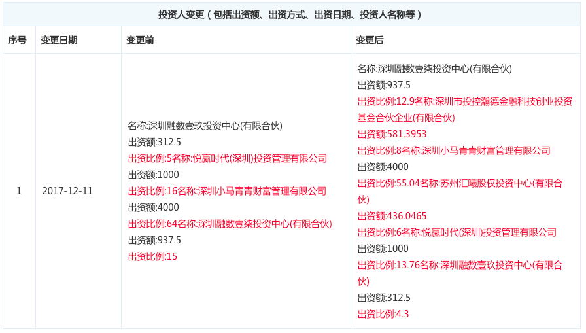Select the red 出资额:581.3953 value
Viewport: 586px width, 333px height.
click(392, 134)
